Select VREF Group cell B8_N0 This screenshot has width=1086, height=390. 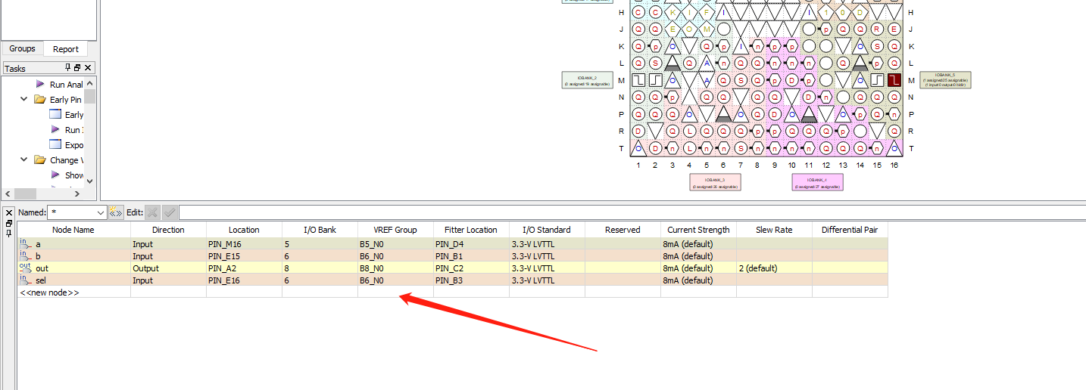[x=395, y=268]
